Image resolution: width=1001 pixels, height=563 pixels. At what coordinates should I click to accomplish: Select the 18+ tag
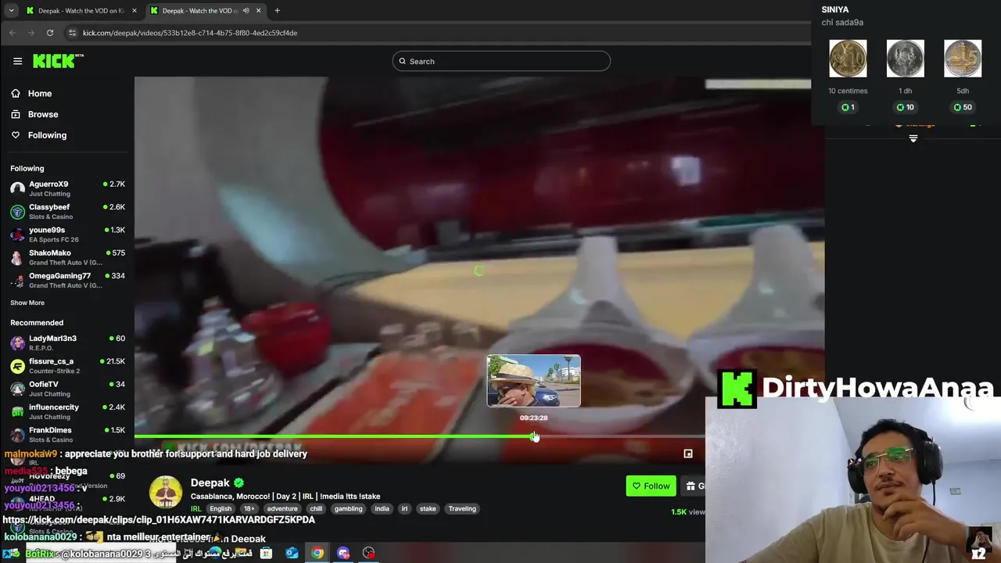249,509
